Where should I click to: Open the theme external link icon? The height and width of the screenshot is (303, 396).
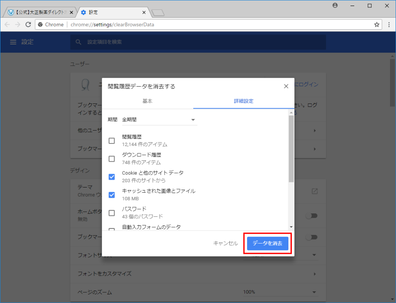coord(315,191)
